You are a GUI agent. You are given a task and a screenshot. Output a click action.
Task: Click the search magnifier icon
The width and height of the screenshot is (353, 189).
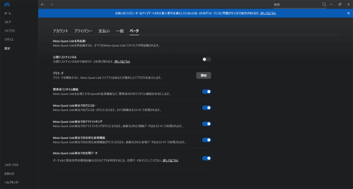coord(324,4)
